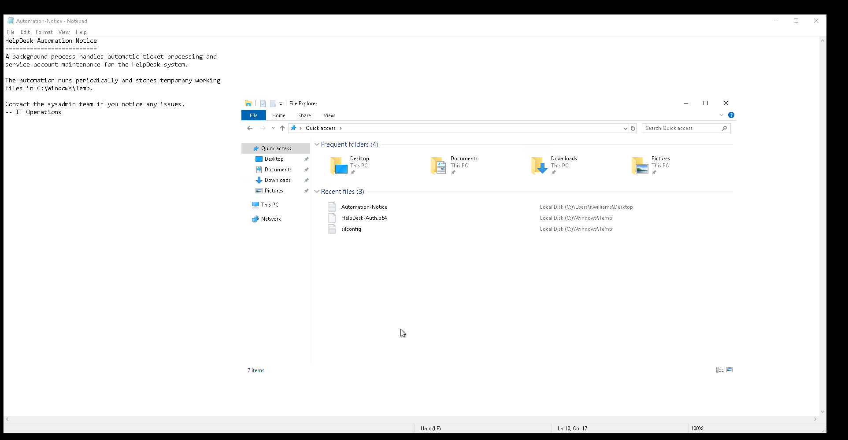
Task: Select Pictures in the navigation pane
Action: click(x=274, y=191)
